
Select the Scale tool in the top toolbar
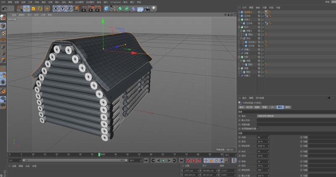click(x=33, y=8)
